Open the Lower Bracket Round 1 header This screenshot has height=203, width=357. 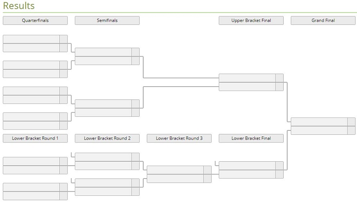[35, 138]
